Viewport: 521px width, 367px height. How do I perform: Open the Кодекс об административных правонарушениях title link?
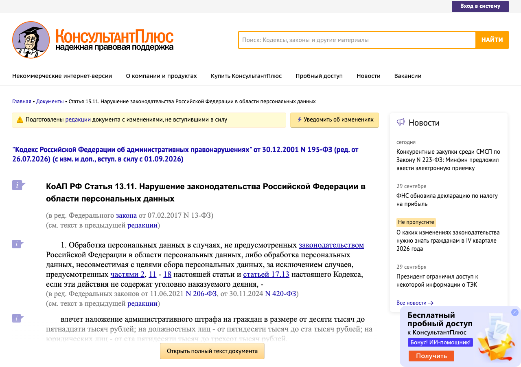[x=186, y=154]
